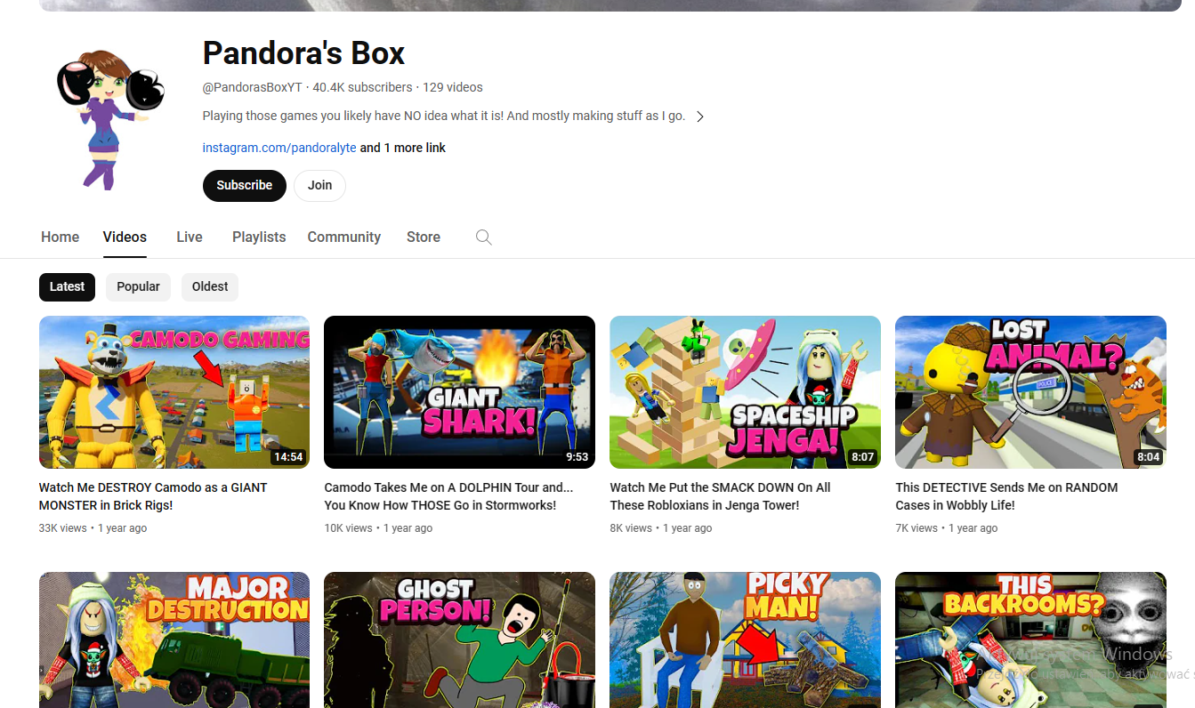Screen dimensions: 1195x708
Task: Open the Lost Animal detective thumbnail
Action: (1030, 392)
